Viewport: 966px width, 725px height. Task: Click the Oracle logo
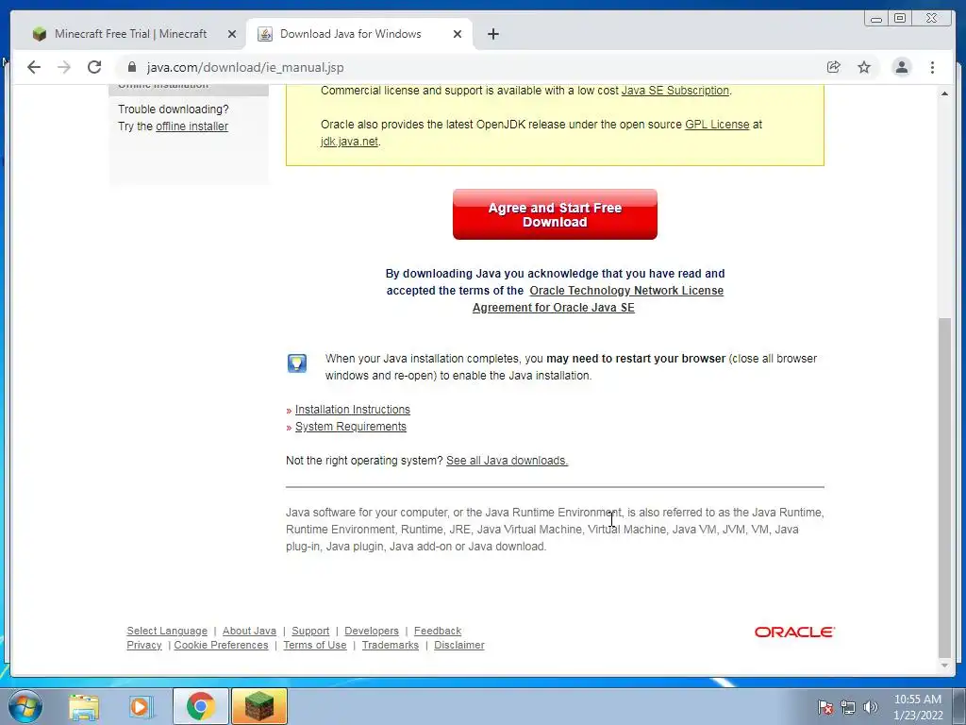pyautogui.click(x=794, y=632)
